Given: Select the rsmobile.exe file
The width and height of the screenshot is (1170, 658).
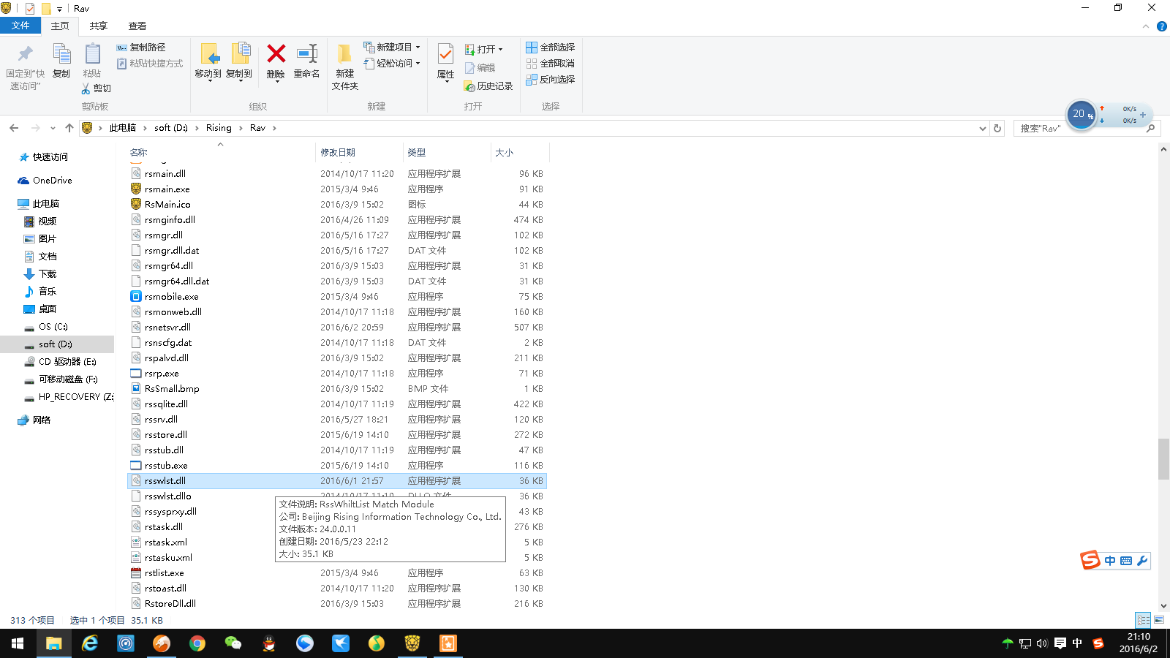Looking at the screenshot, I should click(x=171, y=297).
